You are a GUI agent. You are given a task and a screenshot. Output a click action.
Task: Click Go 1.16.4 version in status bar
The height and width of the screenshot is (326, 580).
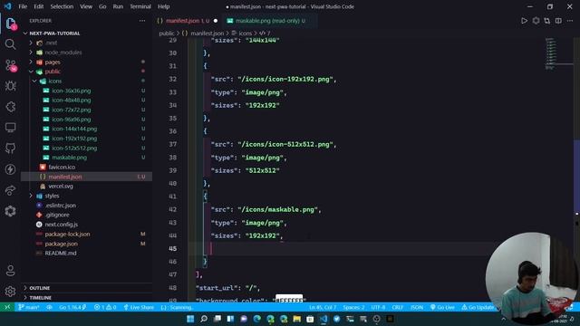pyautogui.click(x=72, y=307)
